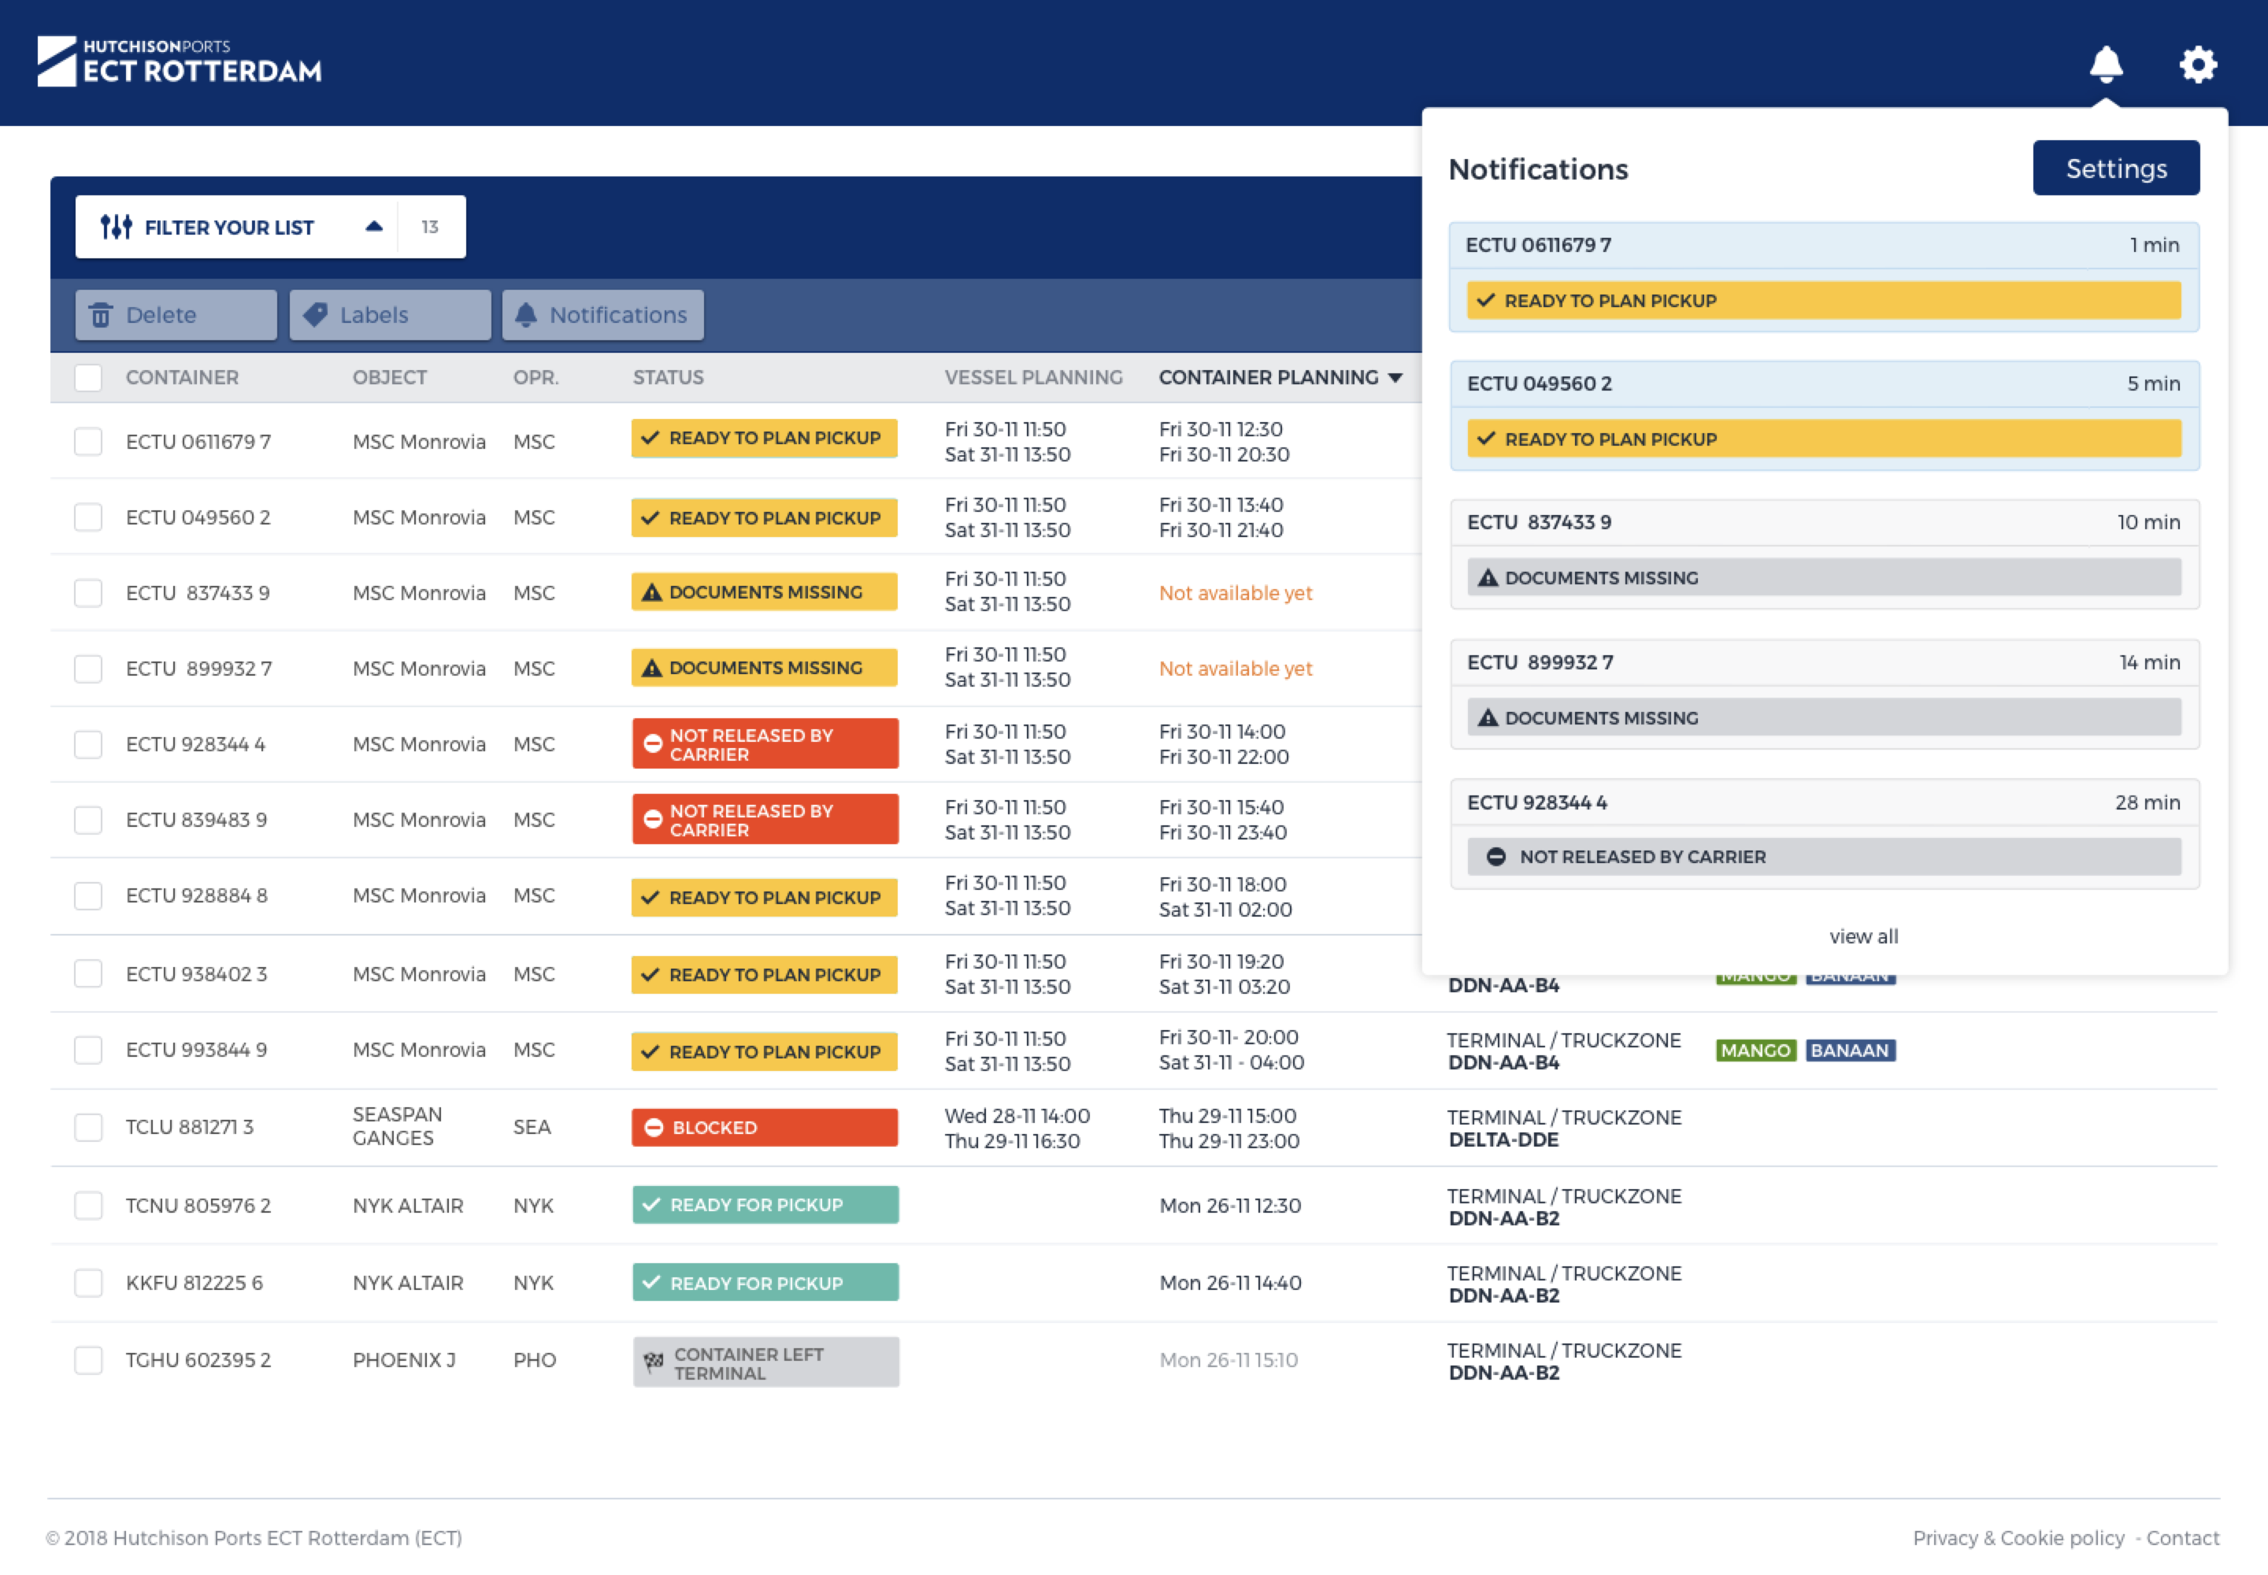Click the notification bell icon in header
Screen dimensions: 2268x1575
[x=2105, y=64]
